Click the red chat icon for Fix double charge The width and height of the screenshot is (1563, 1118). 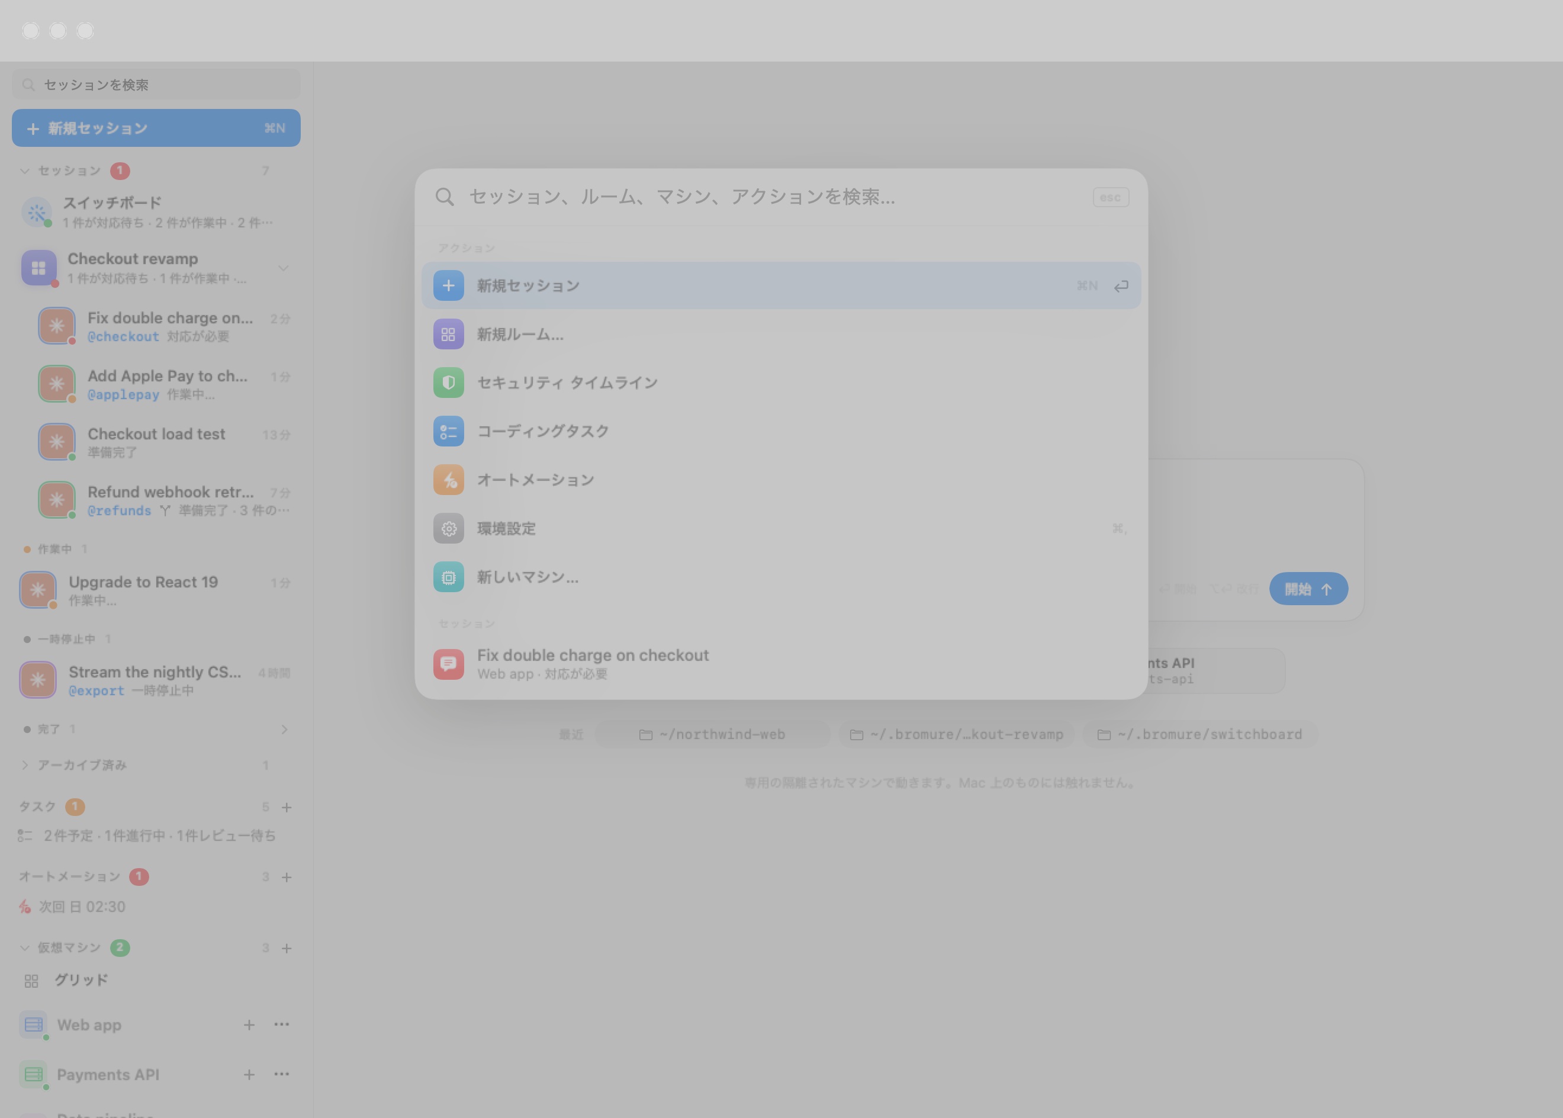[x=449, y=664]
